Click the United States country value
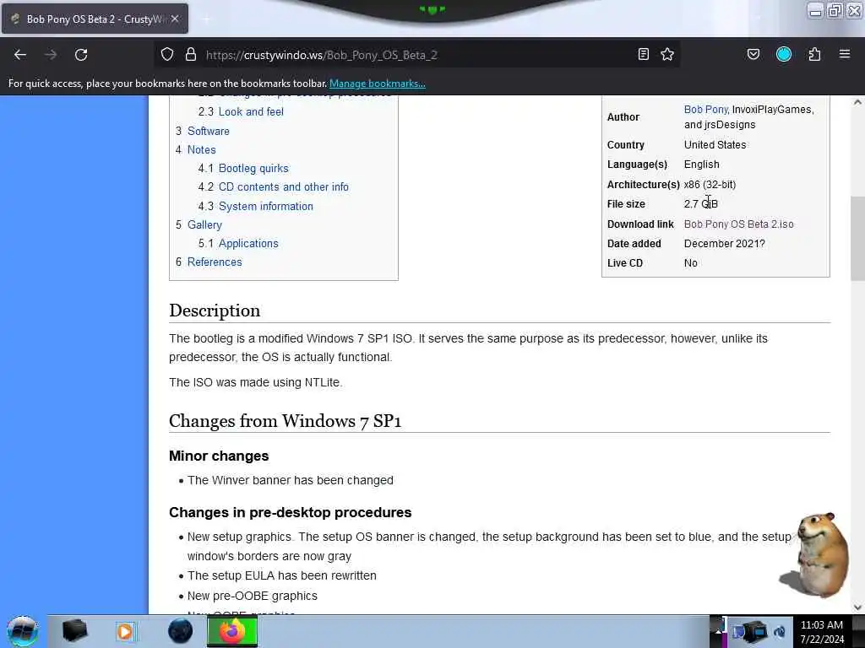865x648 pixels. click(715, 145)
